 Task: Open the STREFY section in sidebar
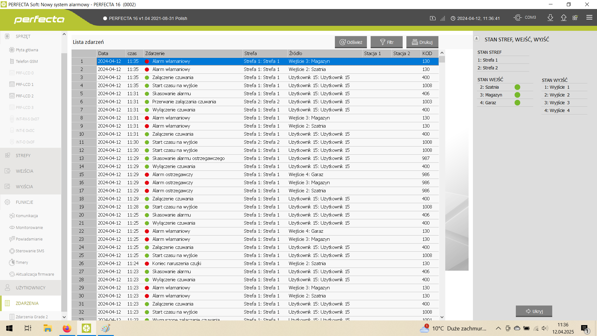(23, 156)
